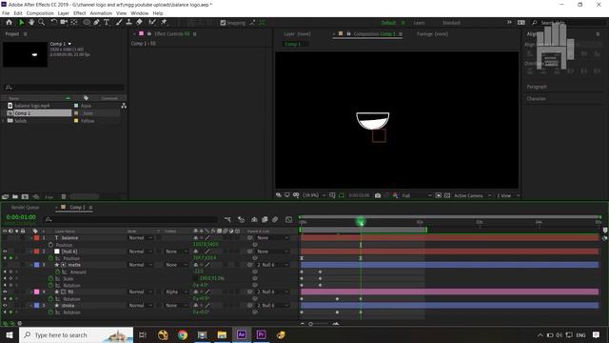Image resolution: width=609 pixels, height=343 pixels.
Task: Open the viewer magnification ratio dropdown
Action: point(314,195)
